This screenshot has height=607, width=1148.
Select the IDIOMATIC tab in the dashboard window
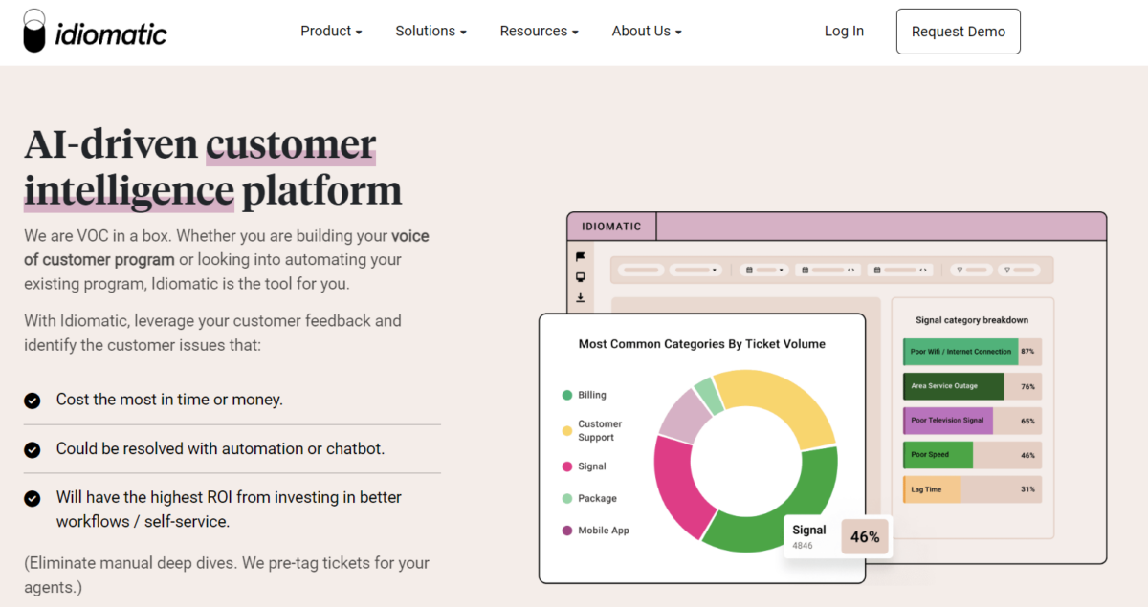[x=612, y=227]
